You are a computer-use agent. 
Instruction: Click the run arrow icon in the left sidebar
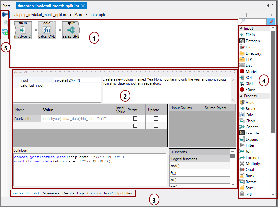click(4, 14)
